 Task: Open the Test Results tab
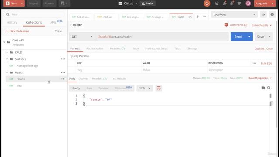pos(119,78)
